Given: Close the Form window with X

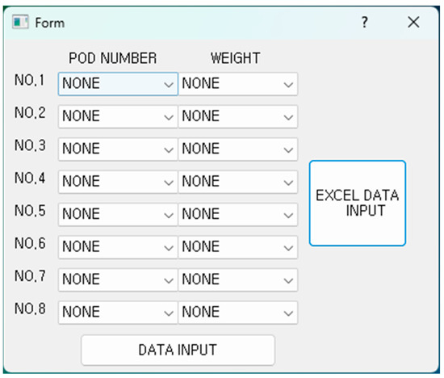Looking at the screenshot, I should 413,22.
